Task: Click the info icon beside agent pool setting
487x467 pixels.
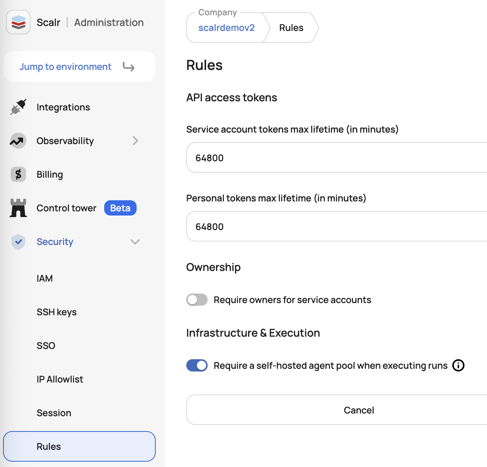Action: [458, 365]
